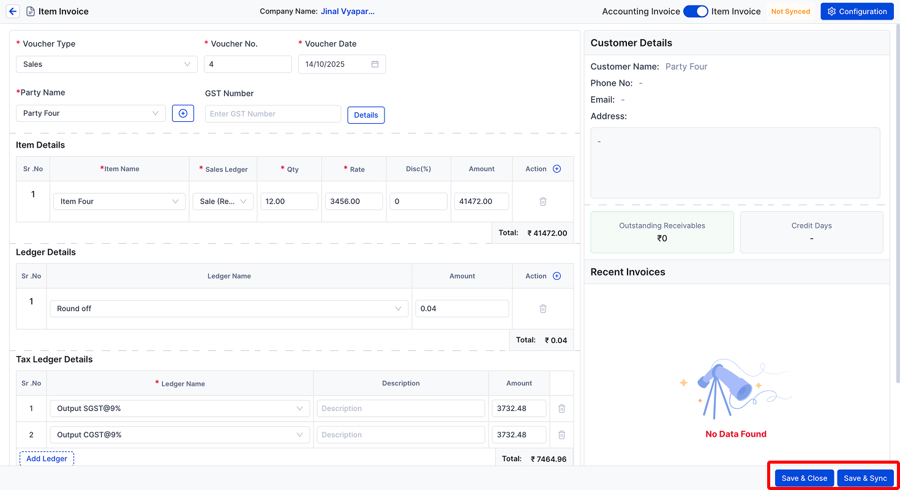Click the Recent Invoices heading

[x=628, y=272]
